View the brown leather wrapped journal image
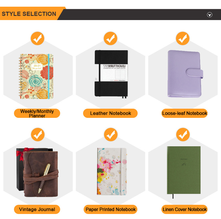Viewport: 221px width, 219px height. point(37,173)
